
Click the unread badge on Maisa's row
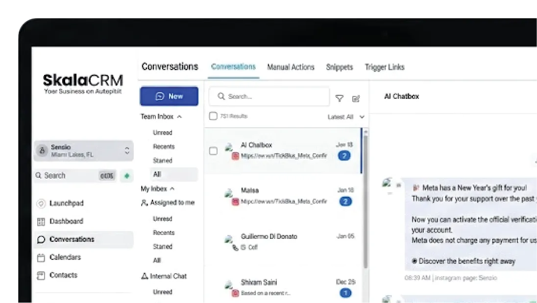click(x=345, y=202)
